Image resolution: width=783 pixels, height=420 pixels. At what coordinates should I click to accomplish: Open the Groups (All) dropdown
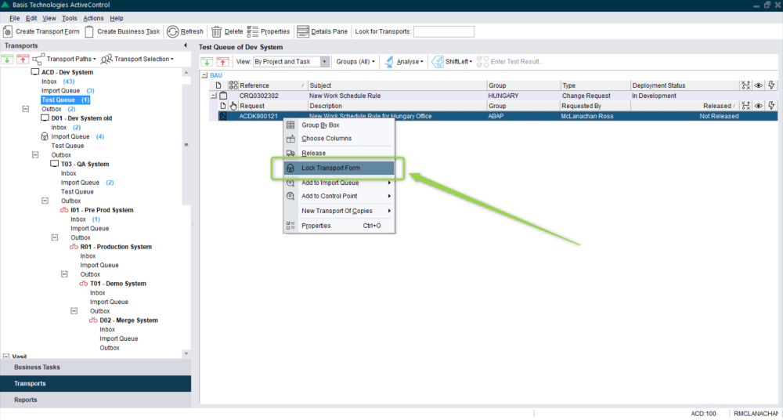(x=355, y=61)
